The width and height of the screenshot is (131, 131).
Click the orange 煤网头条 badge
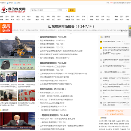click(6, 28)
